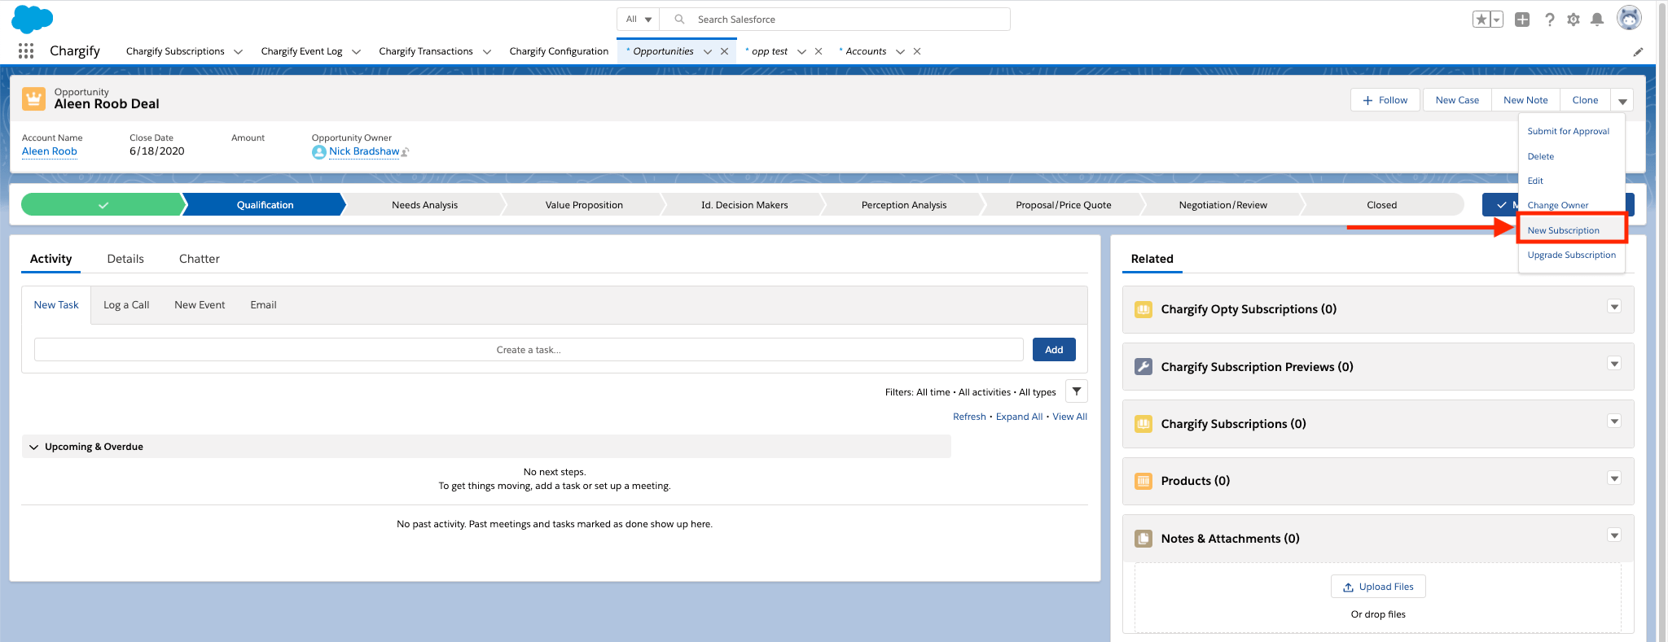The image size is (1668, 642).
Task: Open the search scope All dropdown
Action: 639,20
